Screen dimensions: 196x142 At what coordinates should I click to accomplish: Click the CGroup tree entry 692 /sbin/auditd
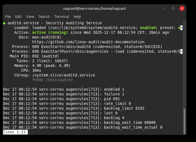[x=55, y=80]
